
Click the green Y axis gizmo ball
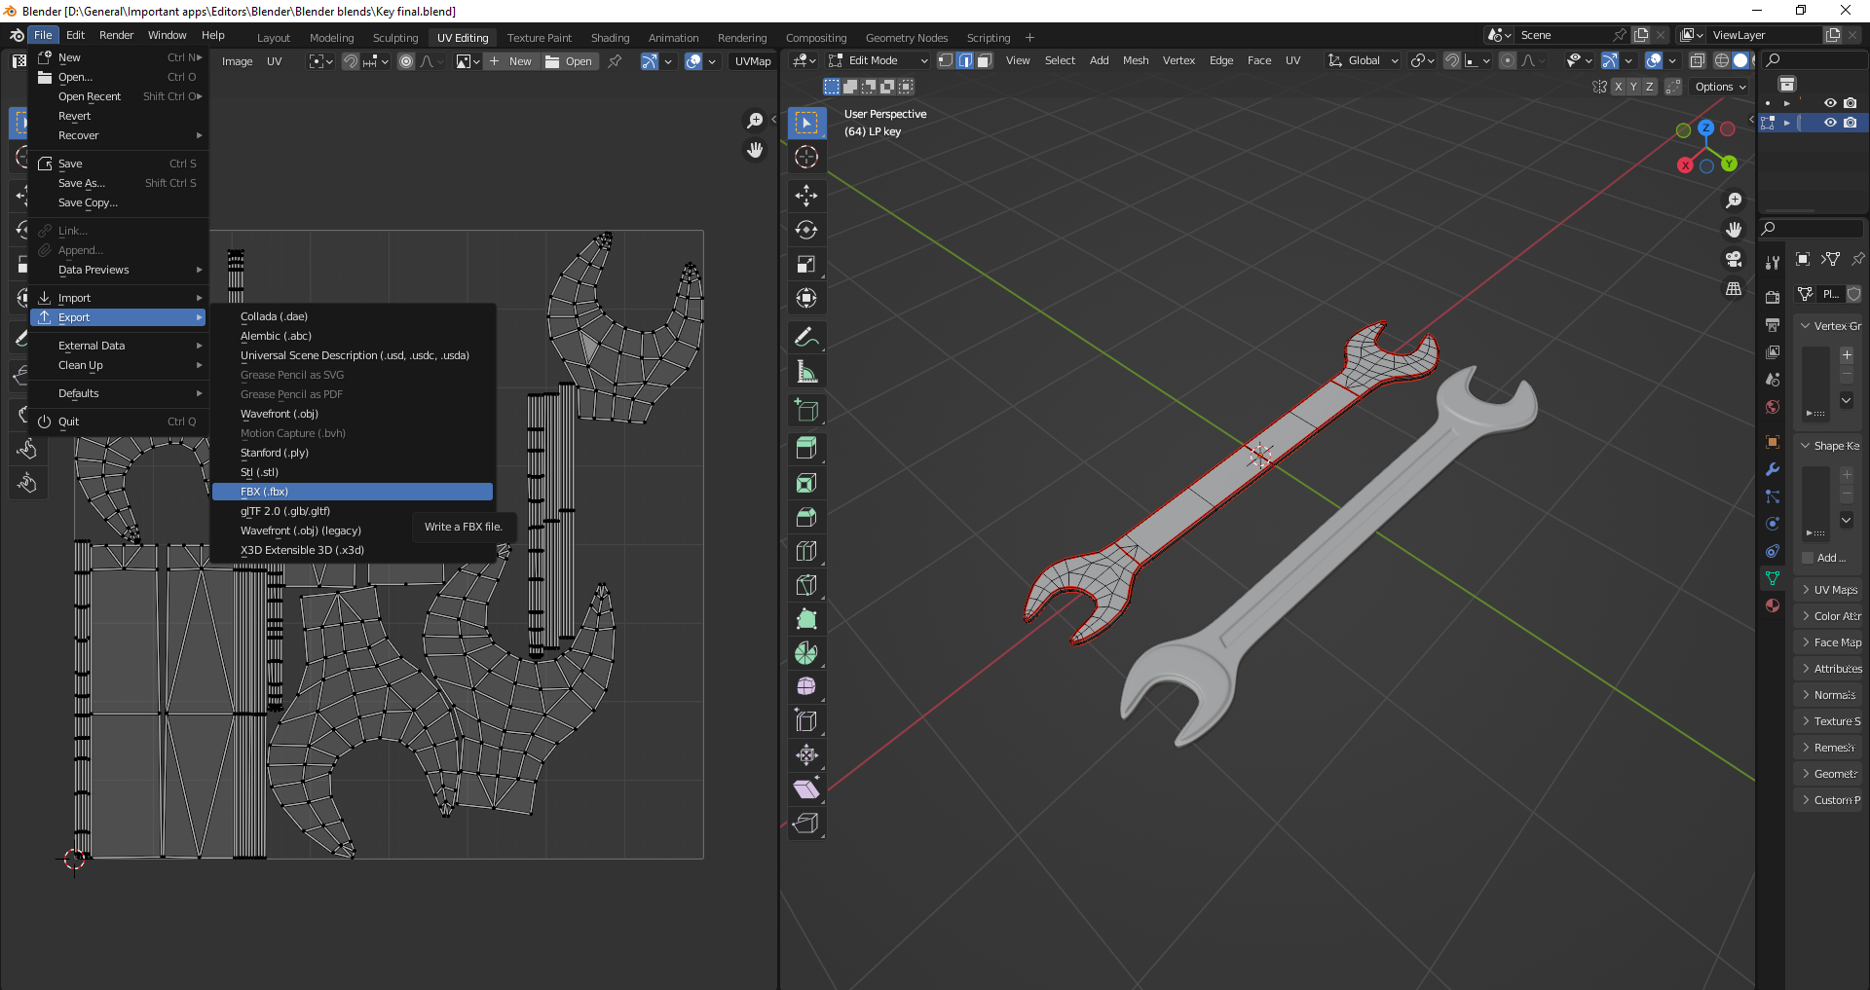coord(1729,164)
